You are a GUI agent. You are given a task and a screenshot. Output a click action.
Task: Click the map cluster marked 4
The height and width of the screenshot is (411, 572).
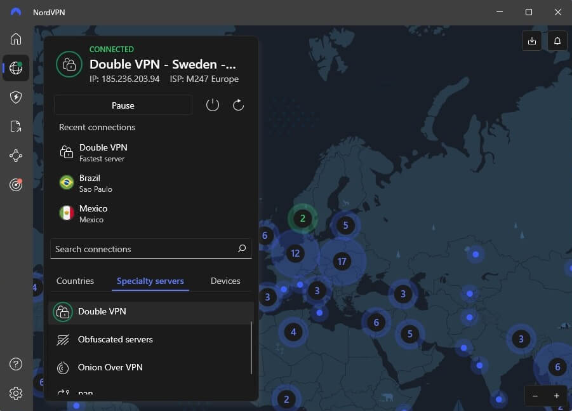click(x=293, y=332)
